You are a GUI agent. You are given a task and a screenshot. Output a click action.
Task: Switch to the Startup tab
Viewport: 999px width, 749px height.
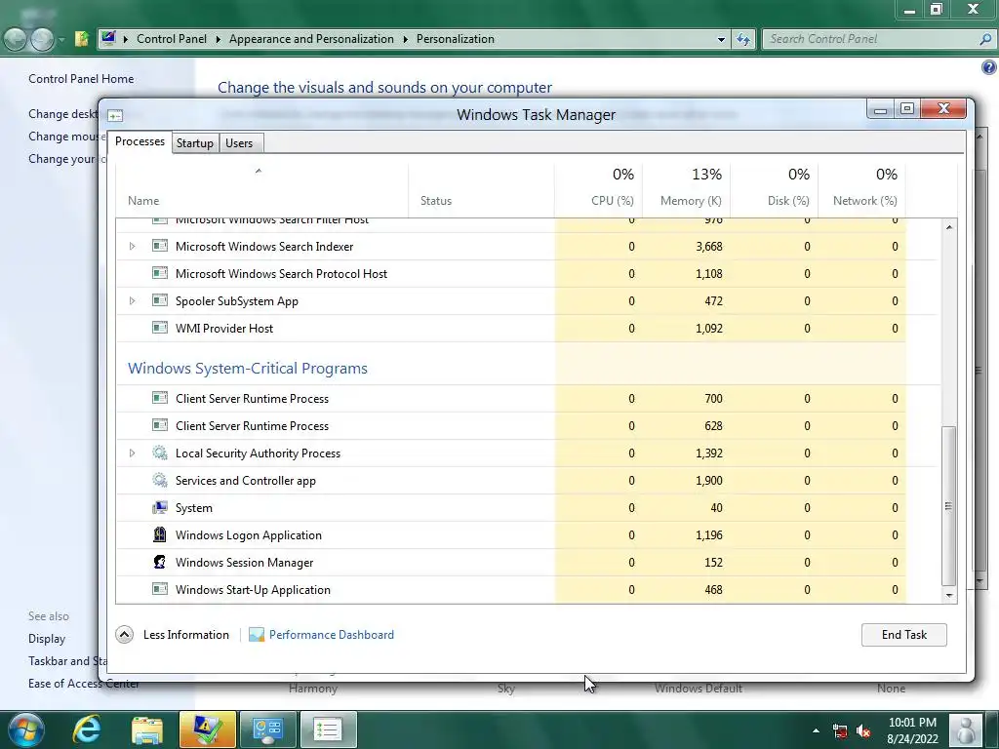point(195,143)
